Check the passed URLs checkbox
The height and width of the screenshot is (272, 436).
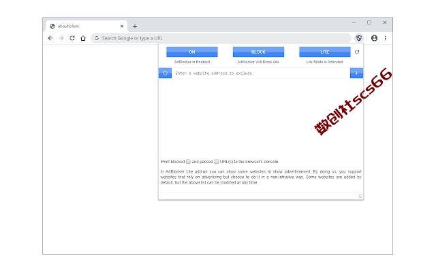(x=217, y=162)
